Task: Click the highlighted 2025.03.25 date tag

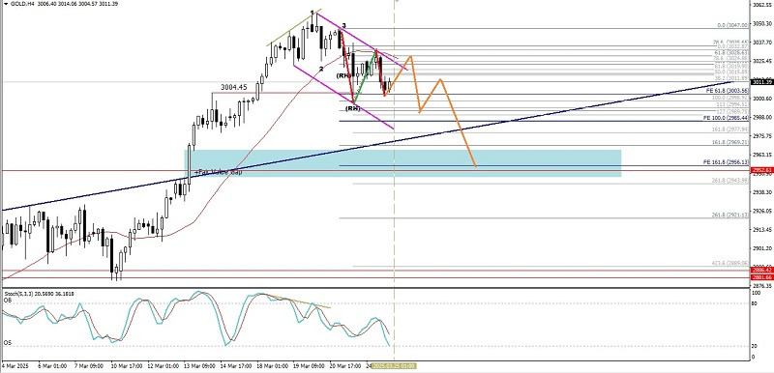Action: point(394,366)
